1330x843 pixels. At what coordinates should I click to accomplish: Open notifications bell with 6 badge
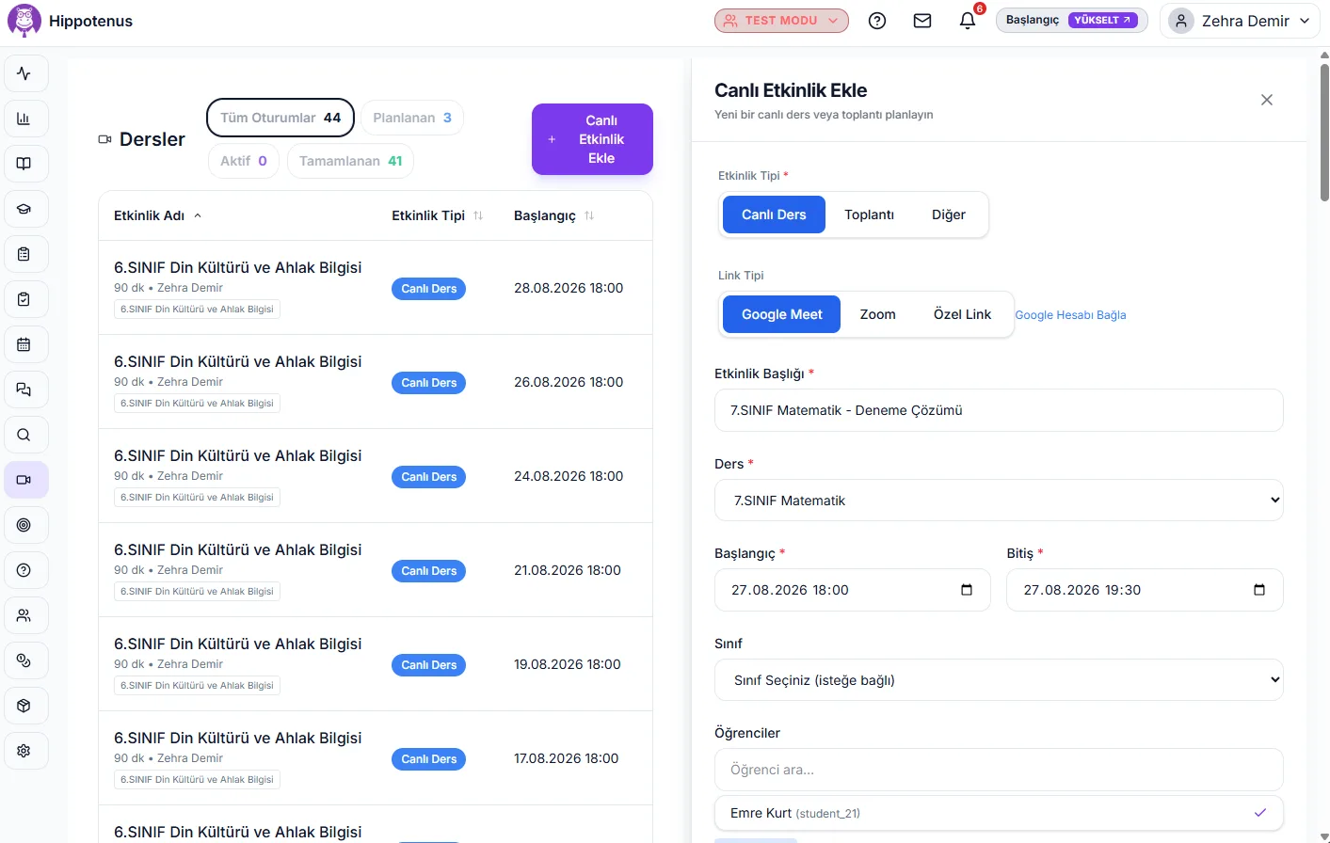(968, 21)
